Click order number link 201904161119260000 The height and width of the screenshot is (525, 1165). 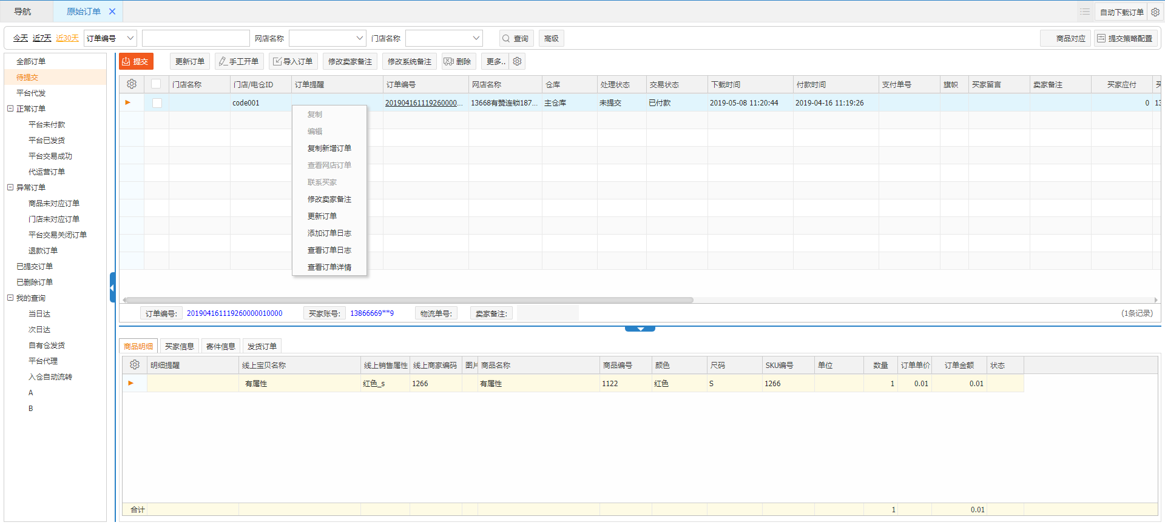pyautogui.click(x=424, y=103)
